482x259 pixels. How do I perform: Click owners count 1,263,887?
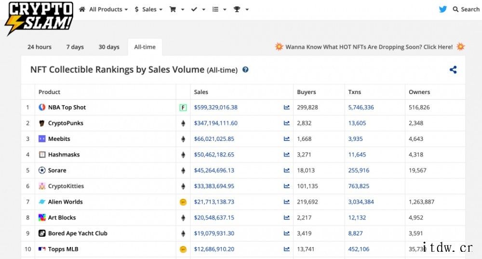click(x=421, y=202)
